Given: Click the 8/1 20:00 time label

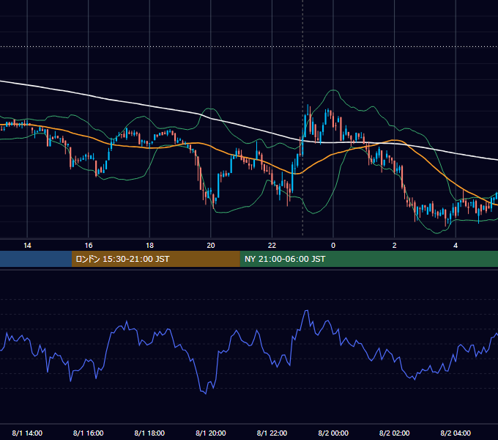Looking at the screenshot, I should click(x=211, y=433).
